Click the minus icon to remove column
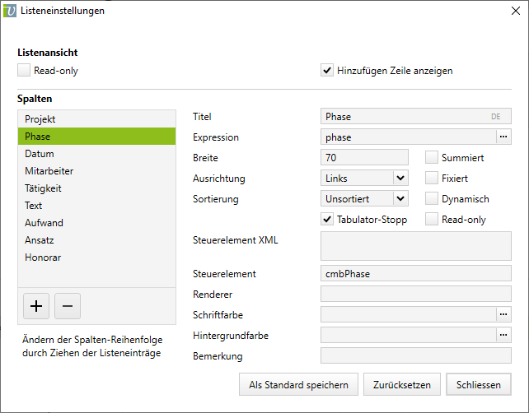The width and height of the screenshot is (529, 413). click(68, 306)
